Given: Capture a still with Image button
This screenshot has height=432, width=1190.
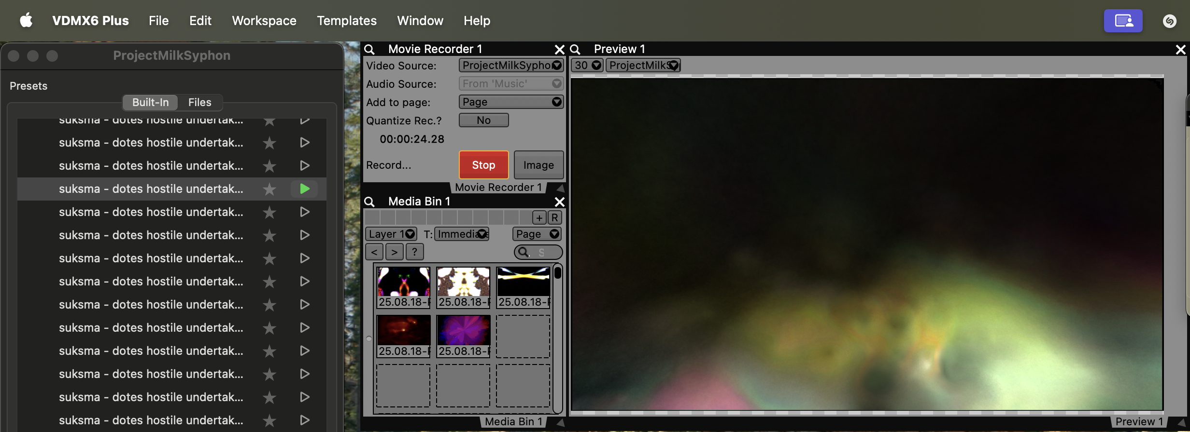Looking at the screenshot, I should coord(539,165).
